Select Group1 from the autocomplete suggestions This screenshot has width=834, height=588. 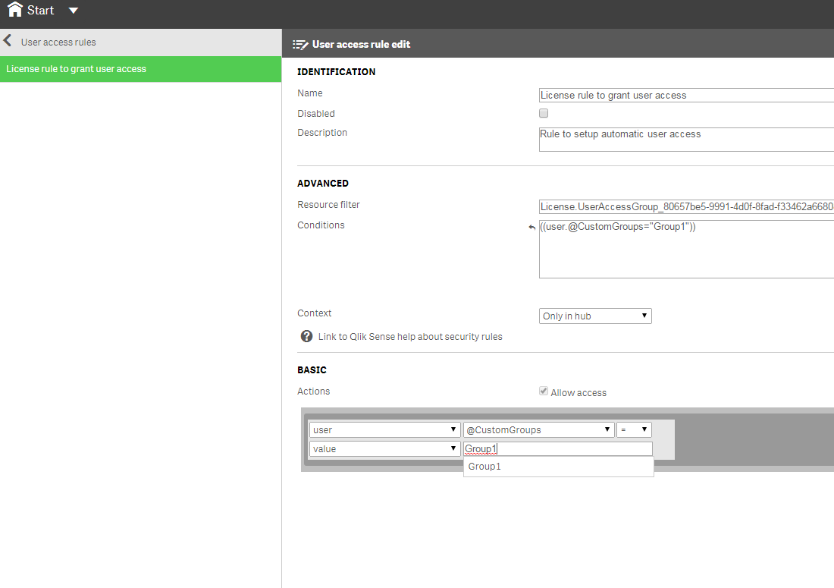point(485,467)
